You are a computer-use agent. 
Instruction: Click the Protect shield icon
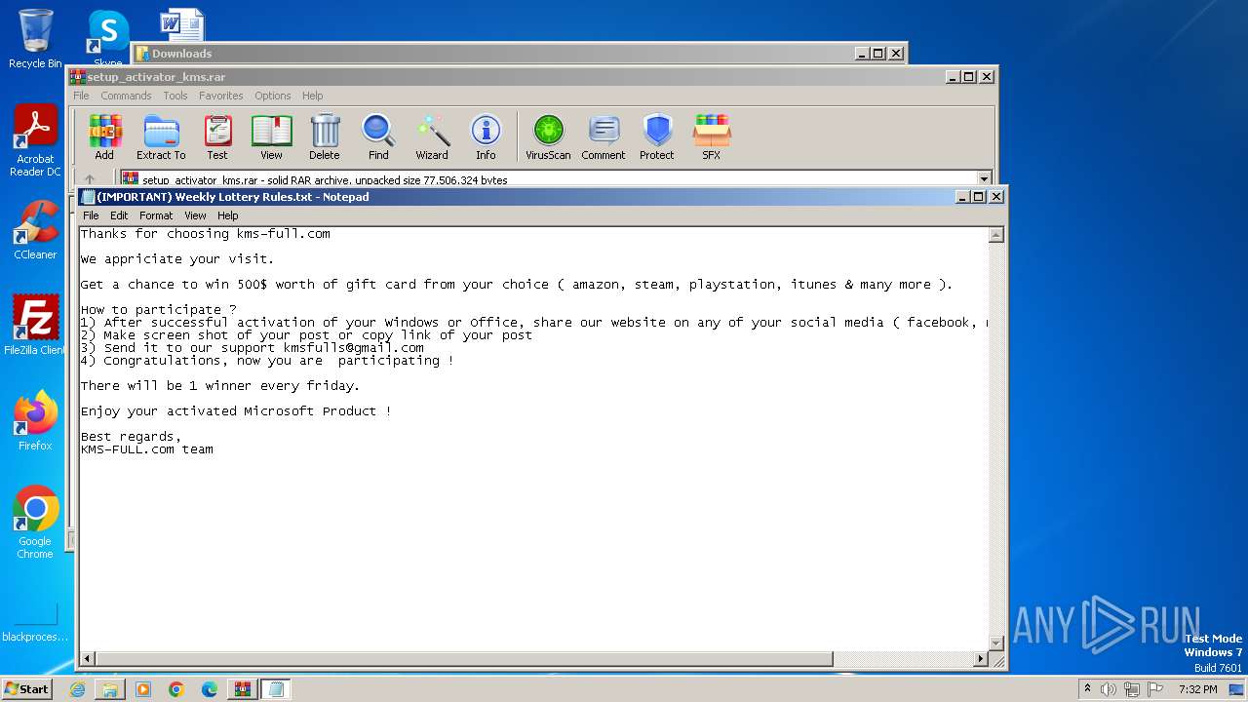pyautogui.click(x=657, y=137)
